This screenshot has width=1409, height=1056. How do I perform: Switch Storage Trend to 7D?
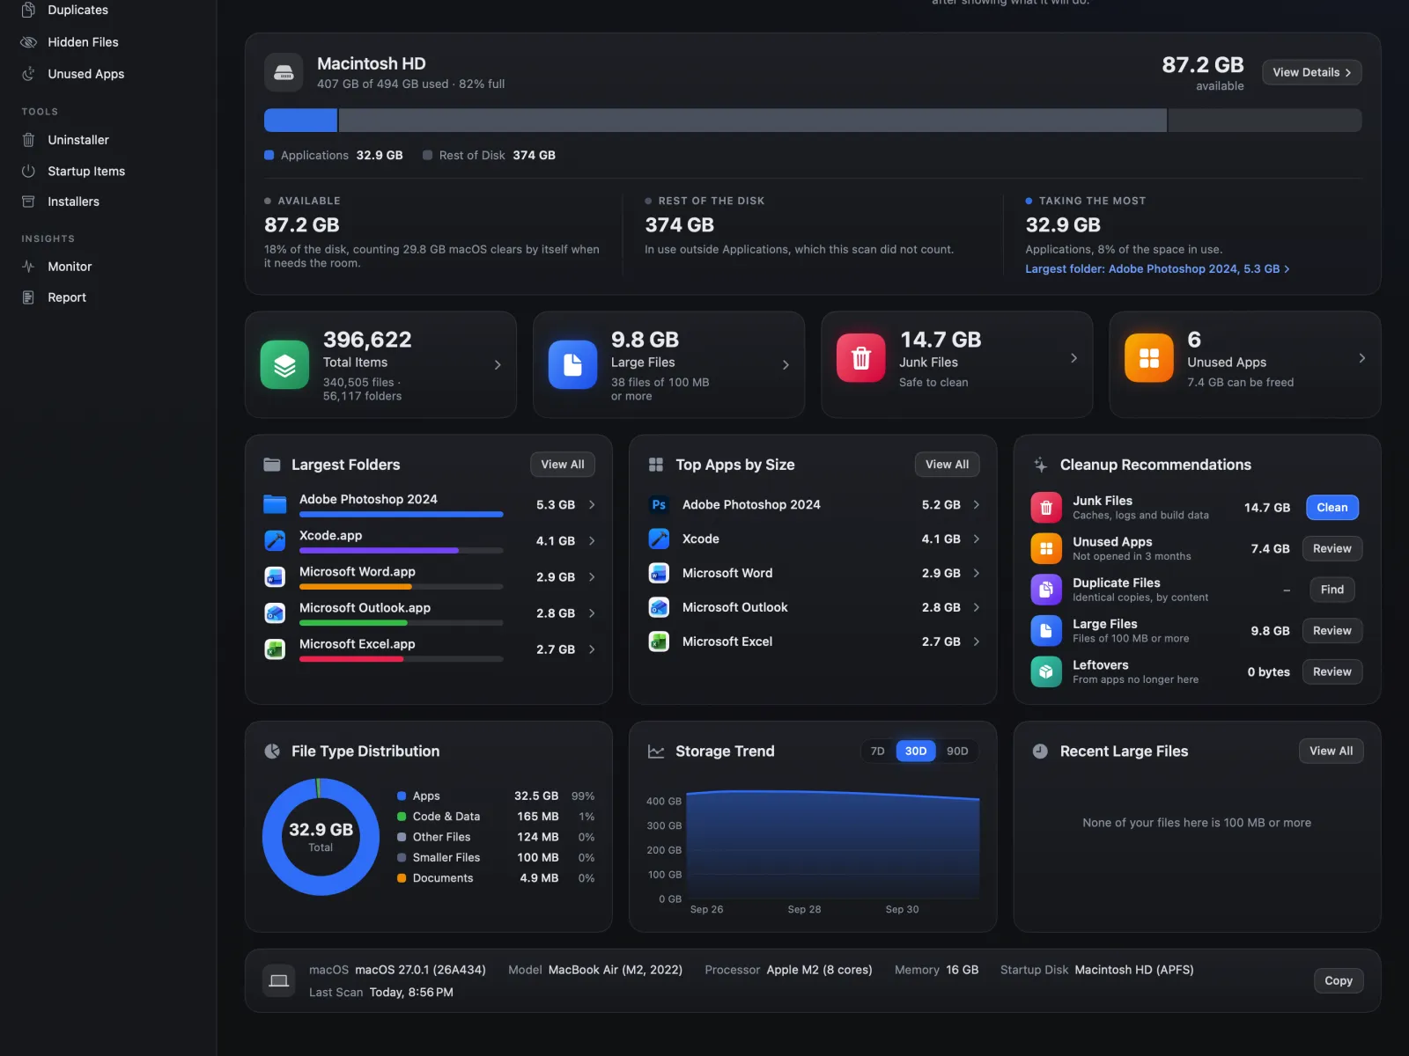coord(877,751)
